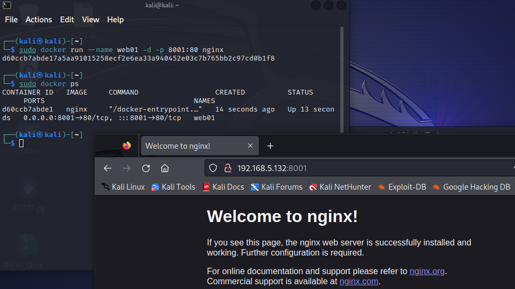Close the Welcome to nginx! tab
This screenshot has height=289, width=515.
coord(250,146)
